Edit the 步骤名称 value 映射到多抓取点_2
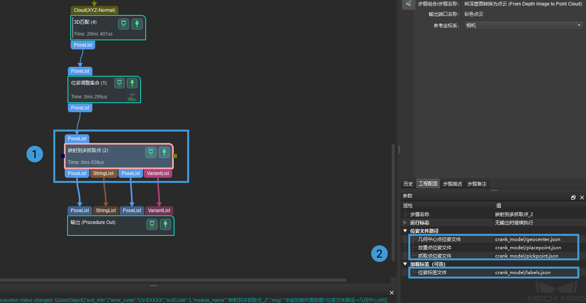This screenshot has height=303, width=586. [539, 214]
